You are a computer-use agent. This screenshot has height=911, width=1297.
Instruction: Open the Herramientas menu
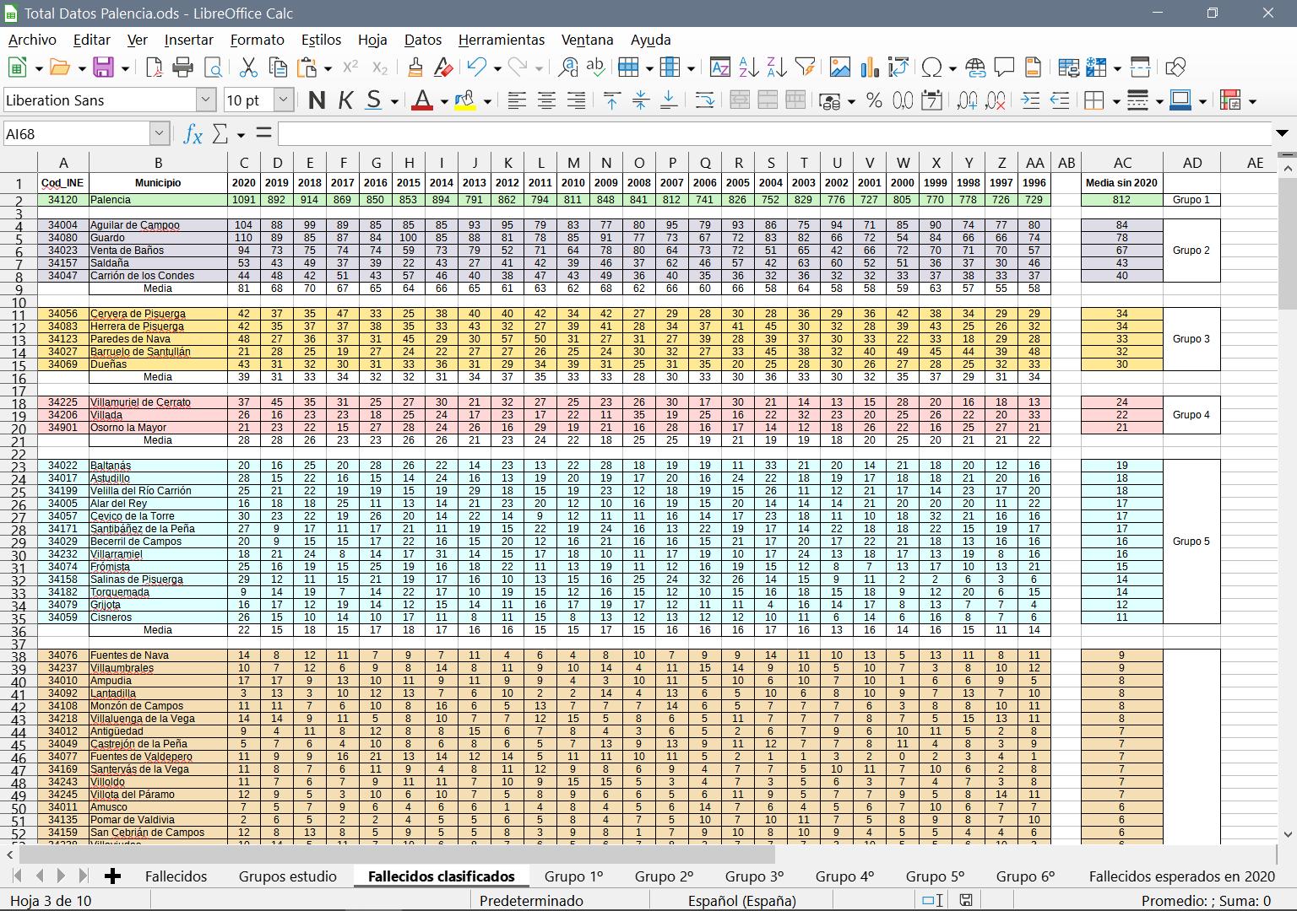click(x=502, y=40)
